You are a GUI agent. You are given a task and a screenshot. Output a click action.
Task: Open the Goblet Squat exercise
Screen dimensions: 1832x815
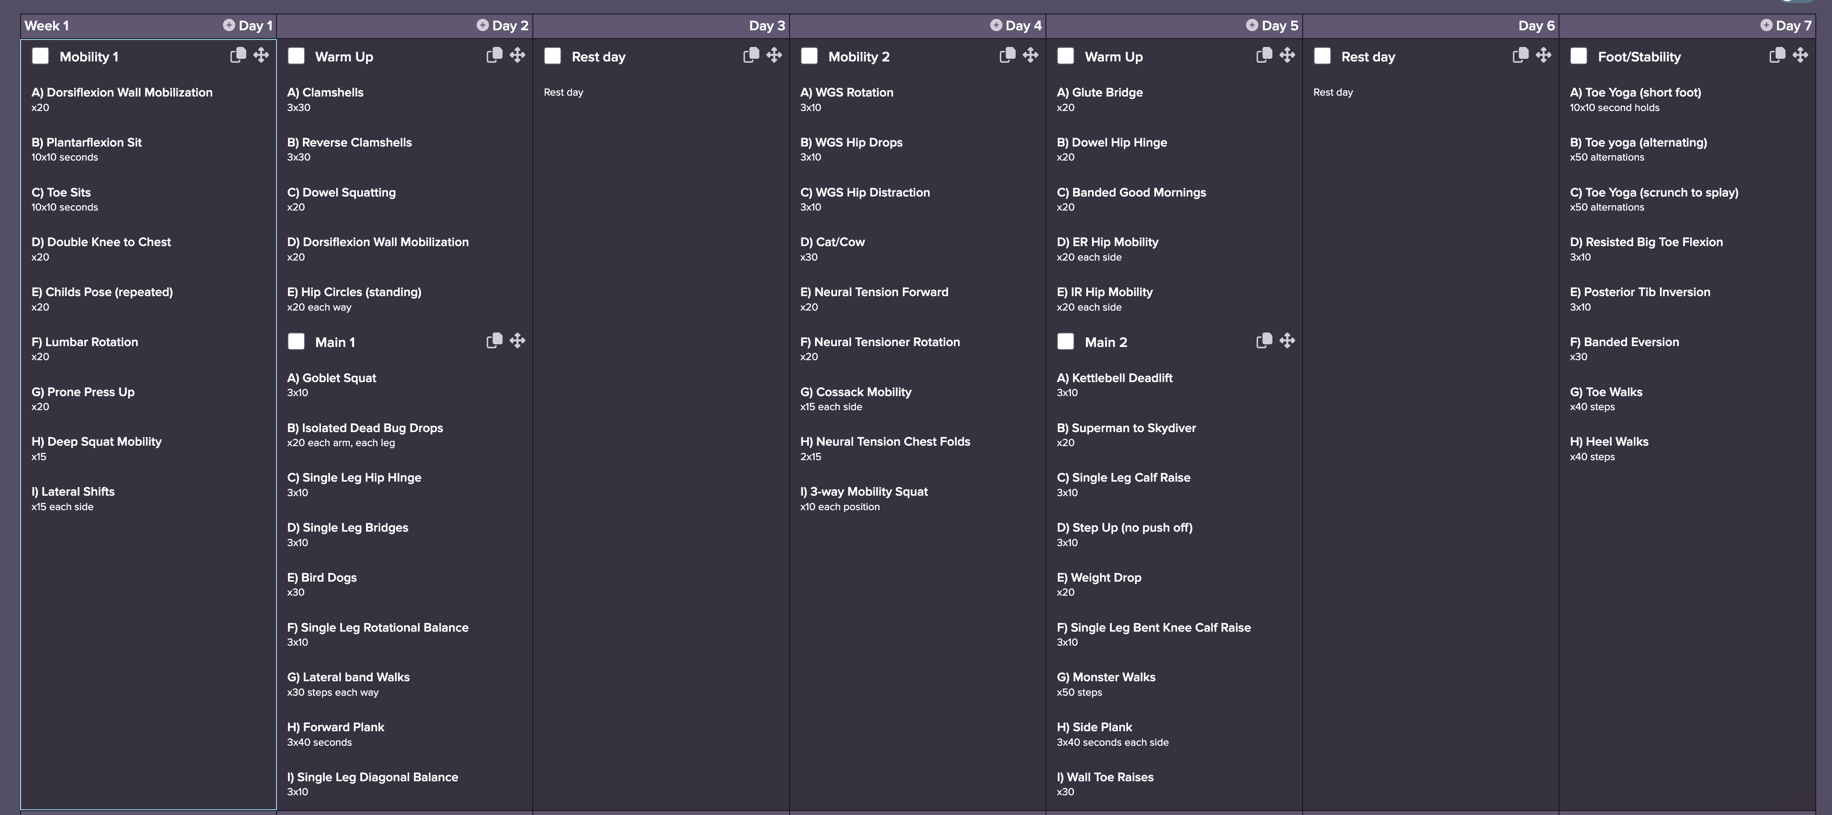pyautogui.click(x=331, y=378)
